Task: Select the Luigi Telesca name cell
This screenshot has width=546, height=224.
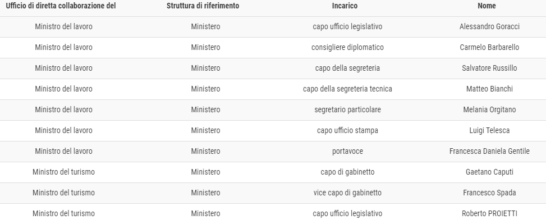Action: click(489, 130)
